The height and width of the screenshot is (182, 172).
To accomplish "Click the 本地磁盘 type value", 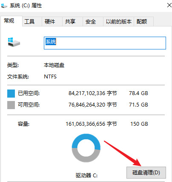I will [54, 65].
